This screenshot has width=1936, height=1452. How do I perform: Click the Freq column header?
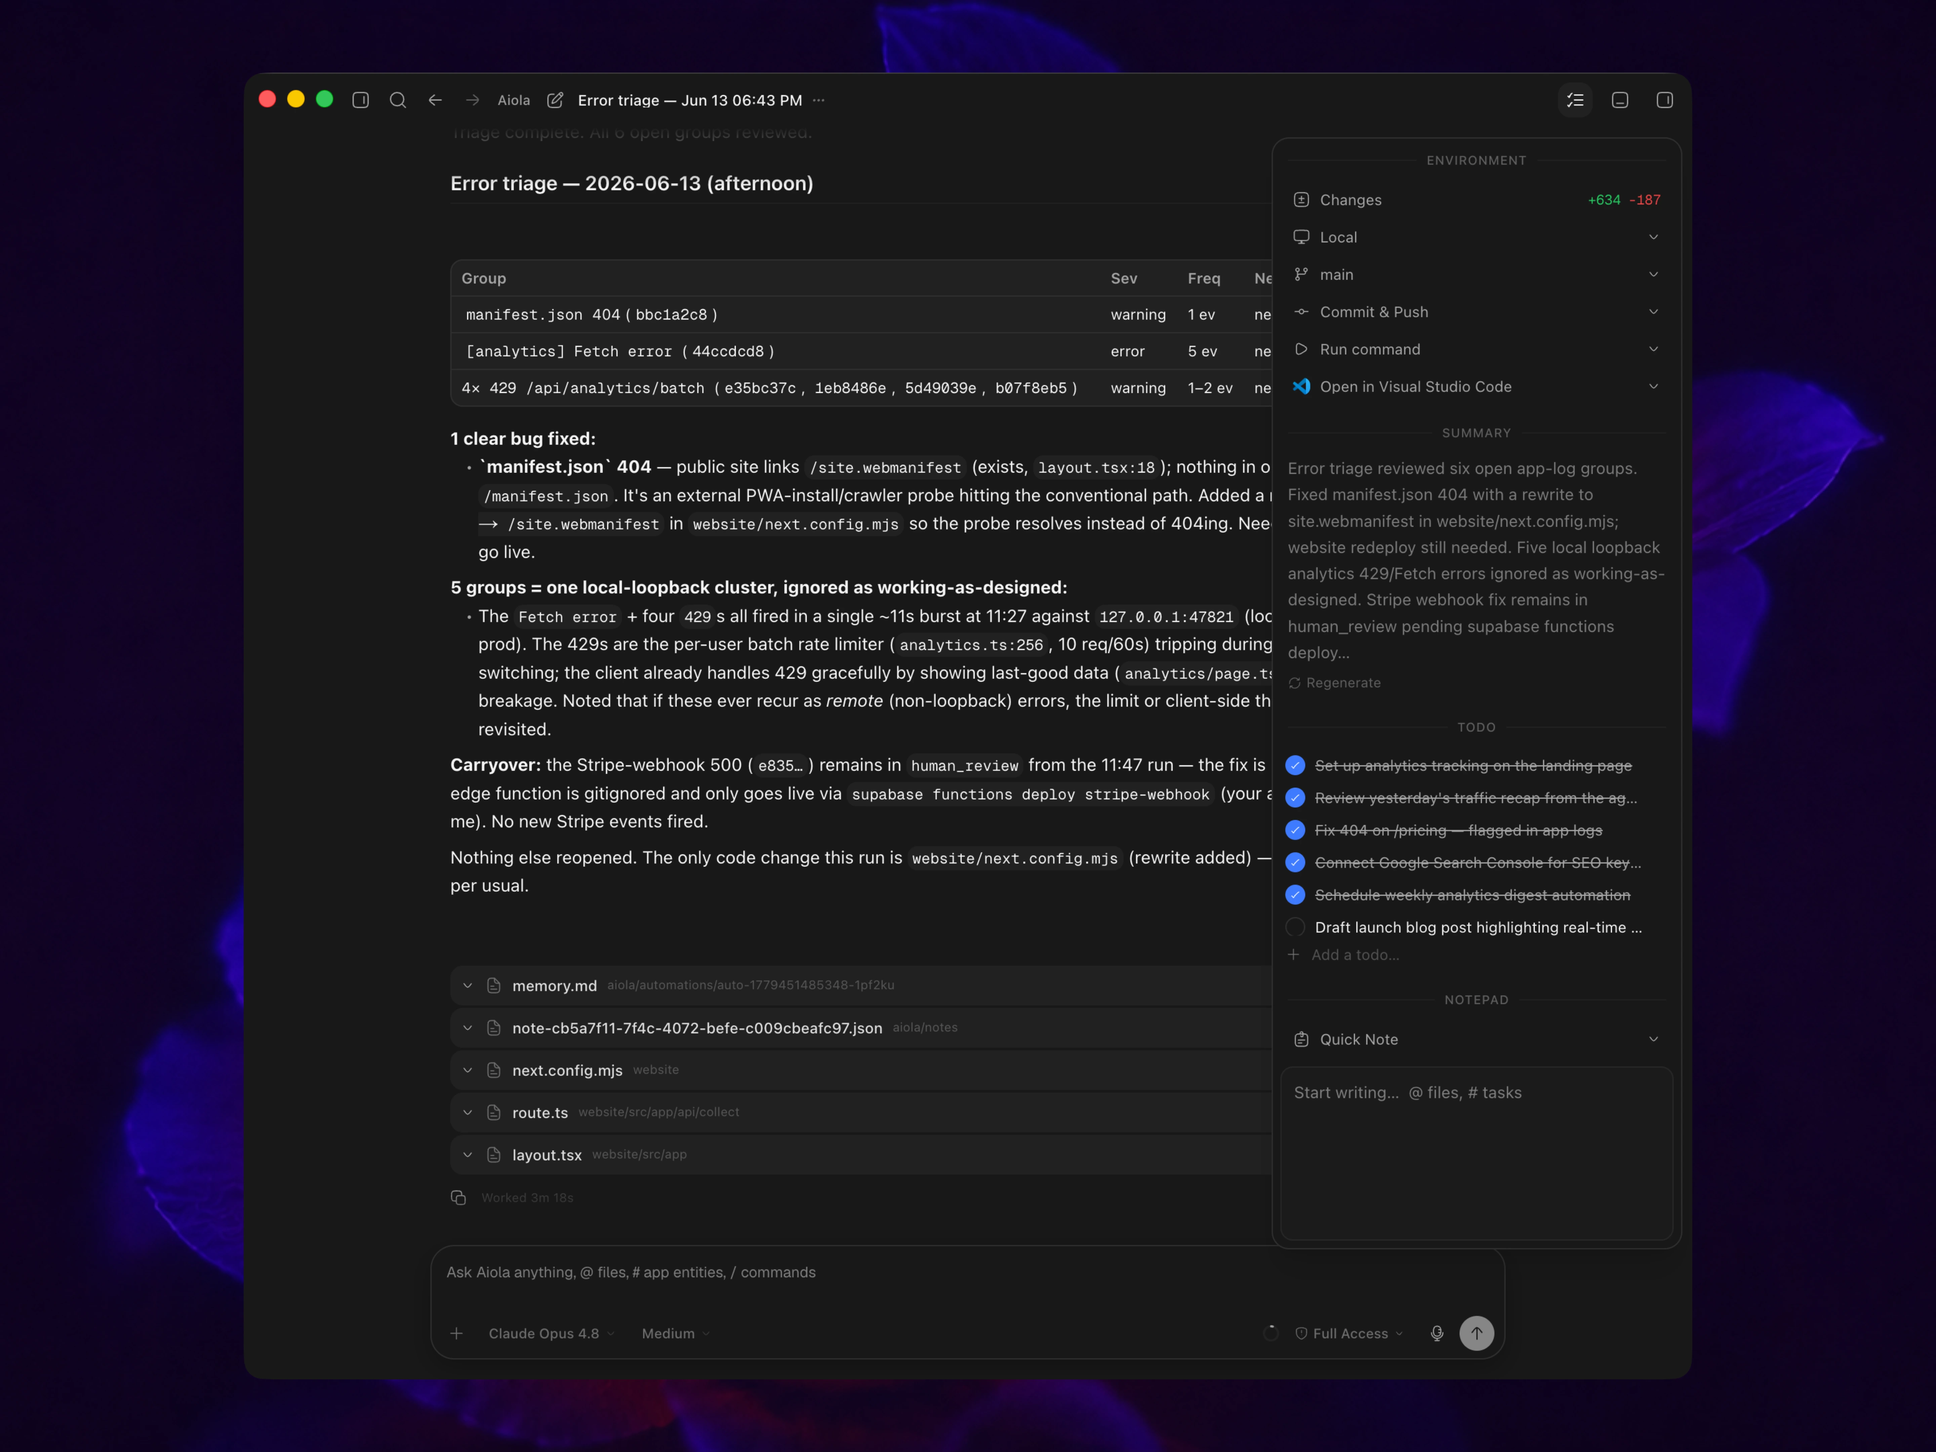1204,278
